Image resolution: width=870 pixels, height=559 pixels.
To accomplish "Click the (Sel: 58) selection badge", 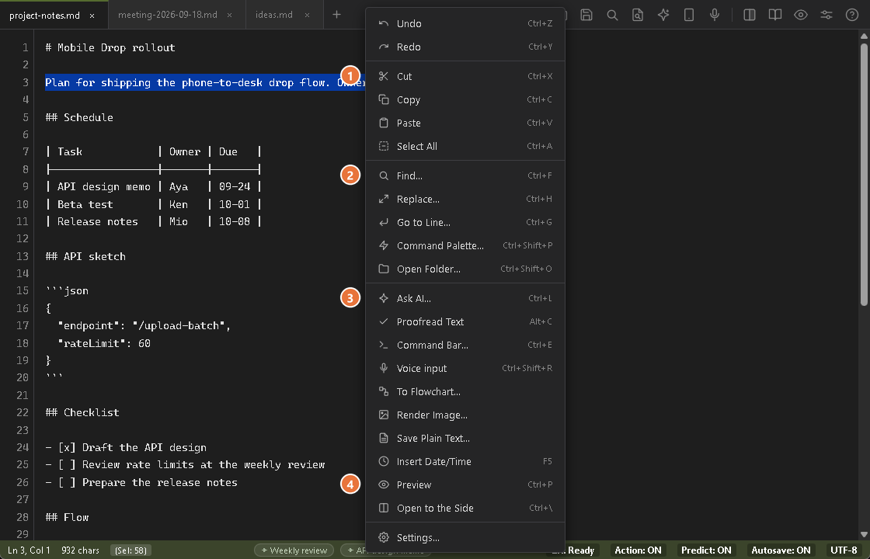I will [x=131, y=550].
